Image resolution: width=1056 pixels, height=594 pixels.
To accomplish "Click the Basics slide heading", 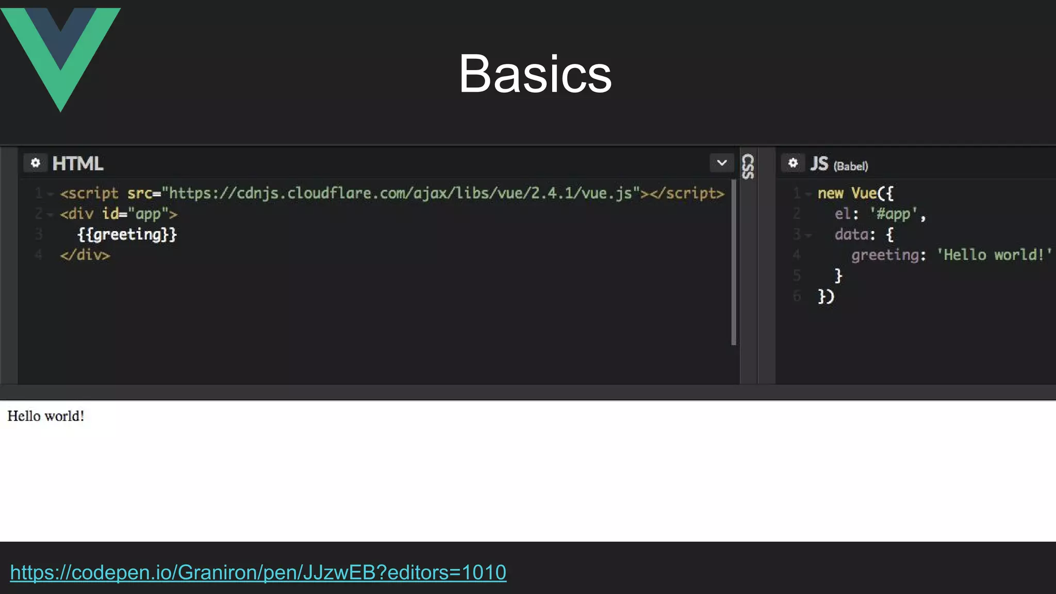I will pyautogui.click(x=535, y=74).
